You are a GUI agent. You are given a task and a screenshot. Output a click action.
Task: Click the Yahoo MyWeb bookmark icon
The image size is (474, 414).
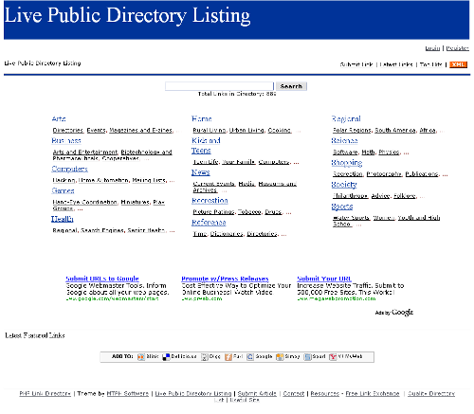pyautogui.click(x=333, y=357)
